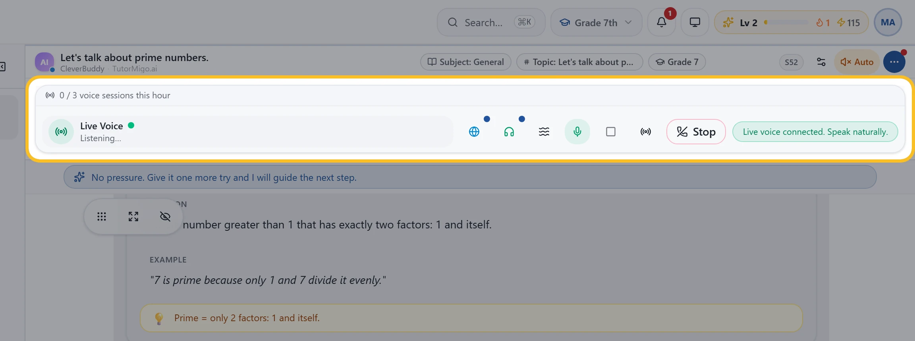Toggle the Auto mute speaker button
This screenshot has width=915, height=341.
point(857,62)
